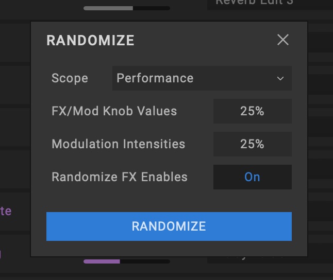333x280 pixels.
Task: Click the Performance text in Scope box
Action: pyautogui.click(x=155, y=78)
